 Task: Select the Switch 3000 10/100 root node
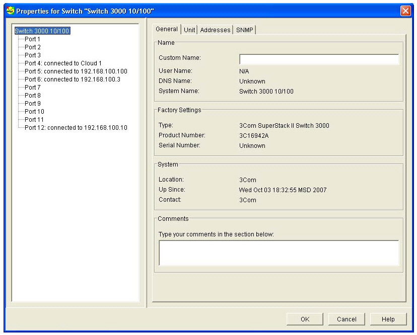click(42, 31)
